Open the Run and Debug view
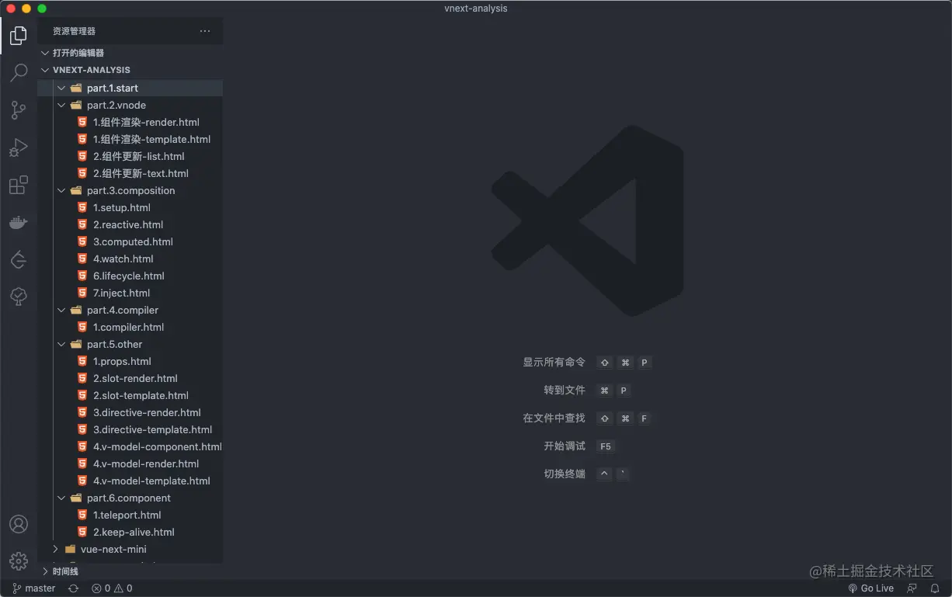952x597 pixels. (x=19, y=148)
